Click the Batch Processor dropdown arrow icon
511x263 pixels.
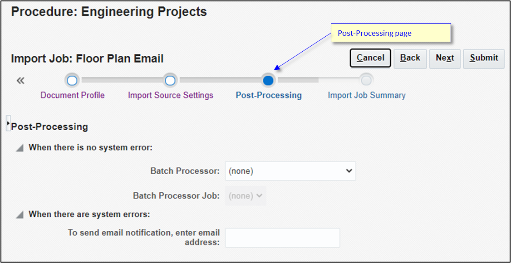click(x=349, y=171)
